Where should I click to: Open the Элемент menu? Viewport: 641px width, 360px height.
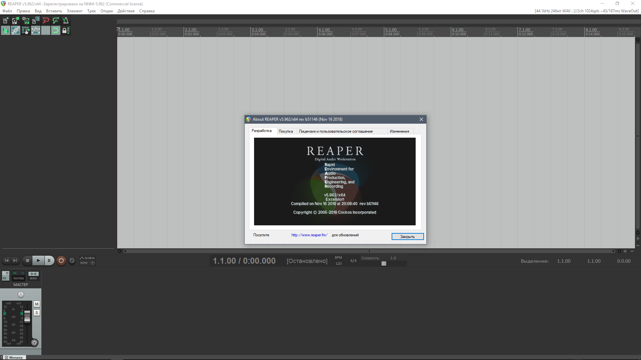74,11
